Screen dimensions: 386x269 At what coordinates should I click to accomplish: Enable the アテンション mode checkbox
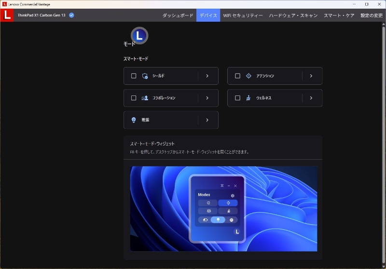pos(237,76)
